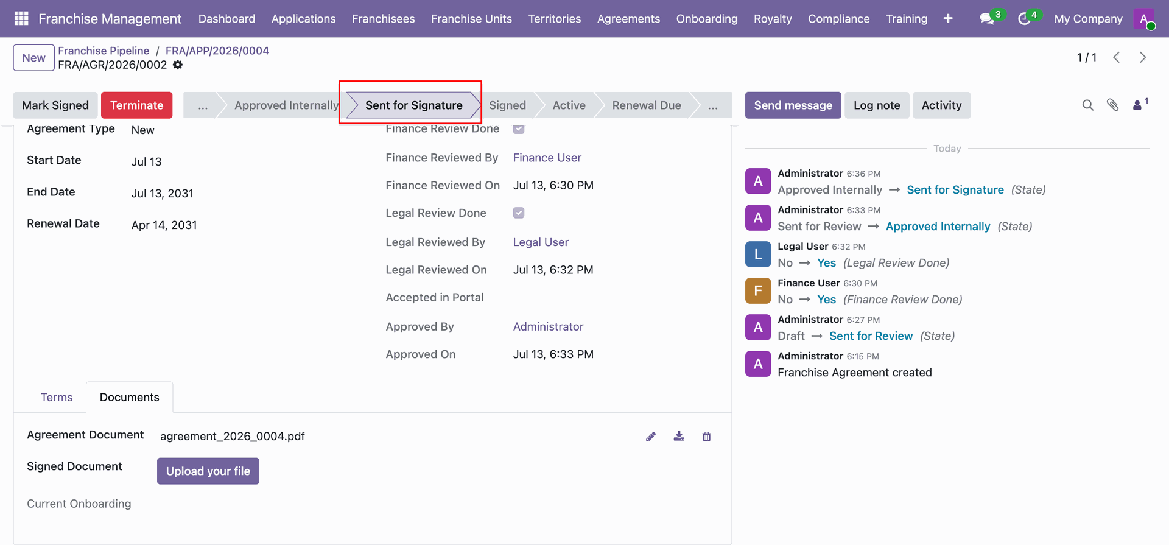Screen dimensions: 1169x545
Task: Switch to Terms tab
Action: click(57, 398)
